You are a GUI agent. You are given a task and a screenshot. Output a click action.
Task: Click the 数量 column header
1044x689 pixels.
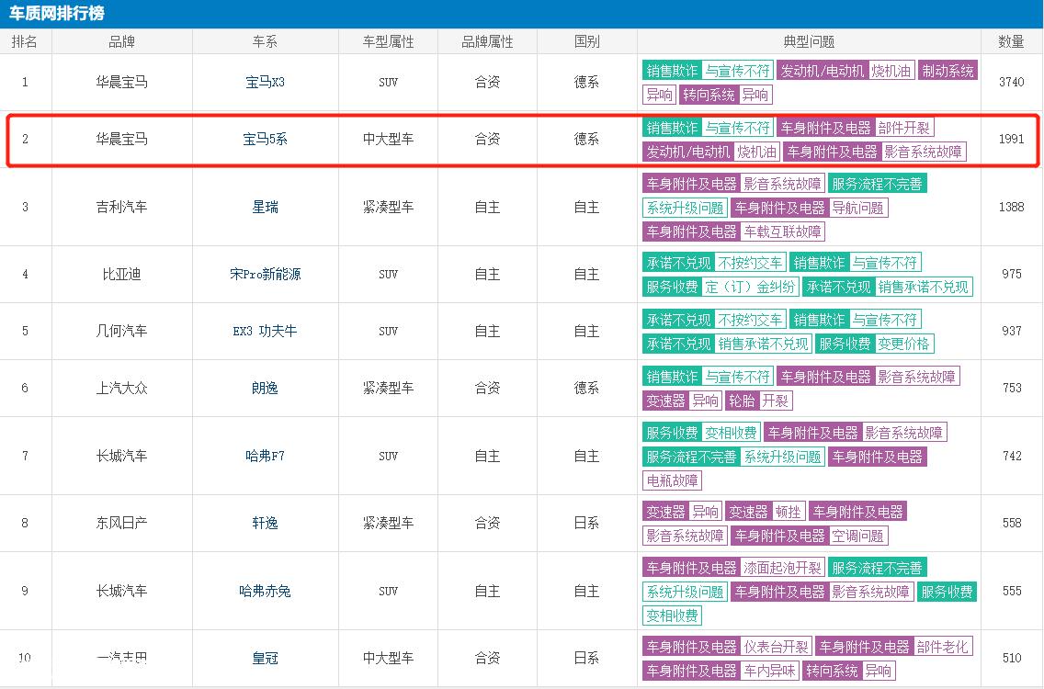[1011, 41]
